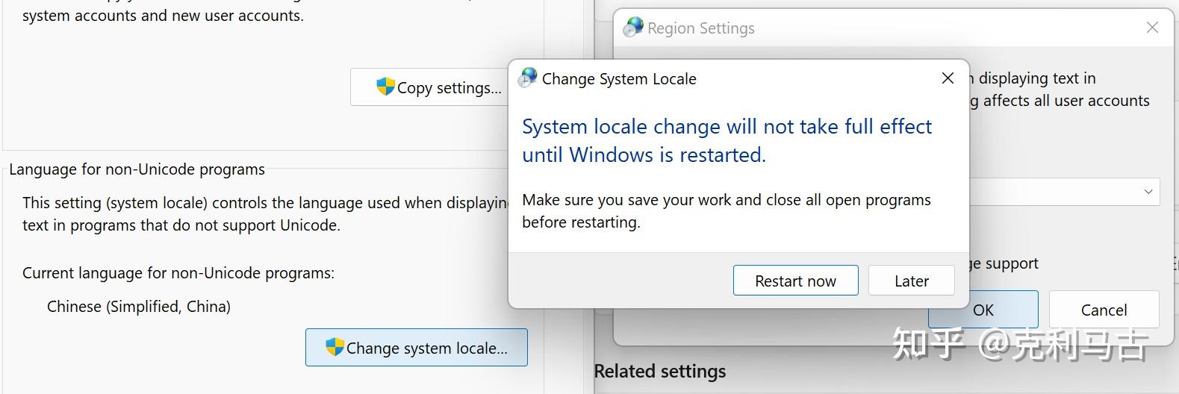Screen dimensions: 1179x394
Task: Click the shield icon on Change system locale button
Action: point(335,347)
